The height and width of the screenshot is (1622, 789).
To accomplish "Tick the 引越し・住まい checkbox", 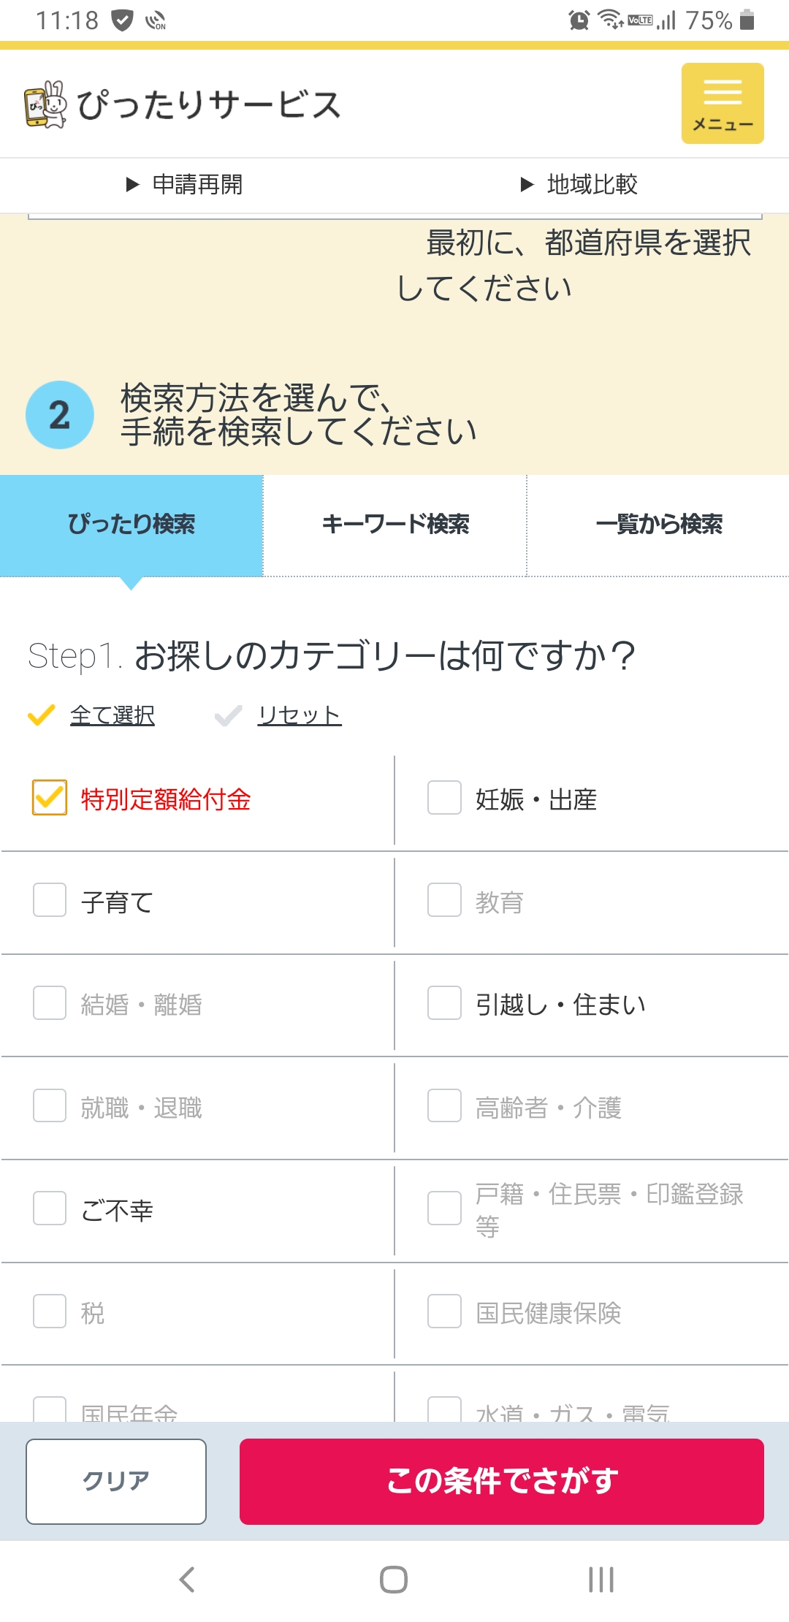I will (444, 1002).
